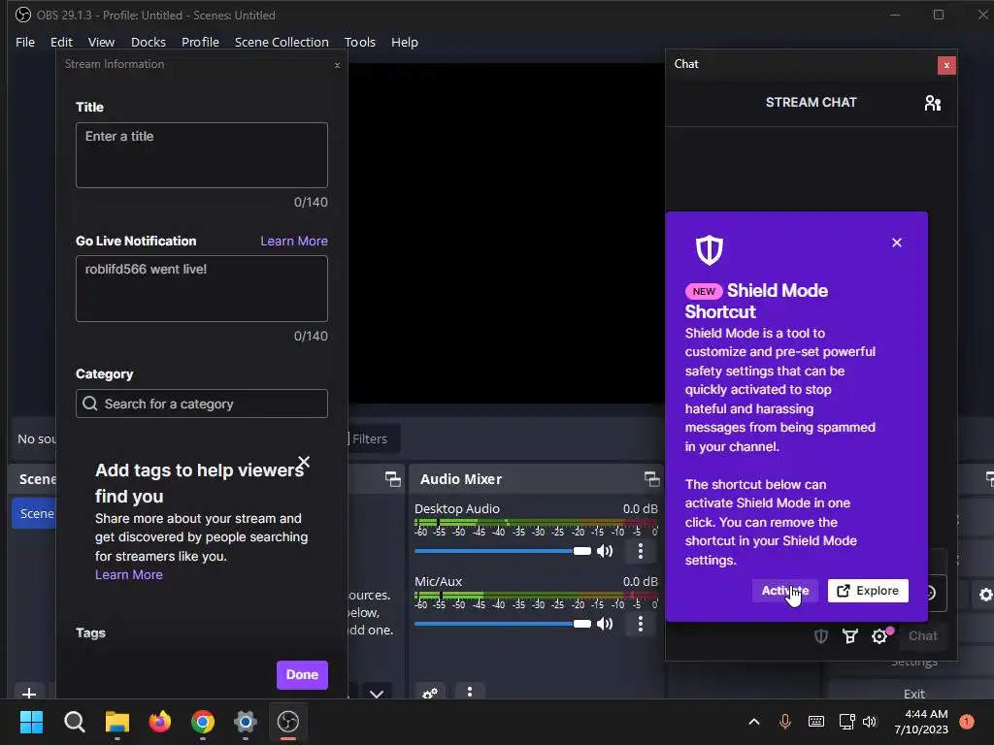The image size is (994, 745).
Task: Open Audio Mixer menu dots at bottom
Action: 470,692
